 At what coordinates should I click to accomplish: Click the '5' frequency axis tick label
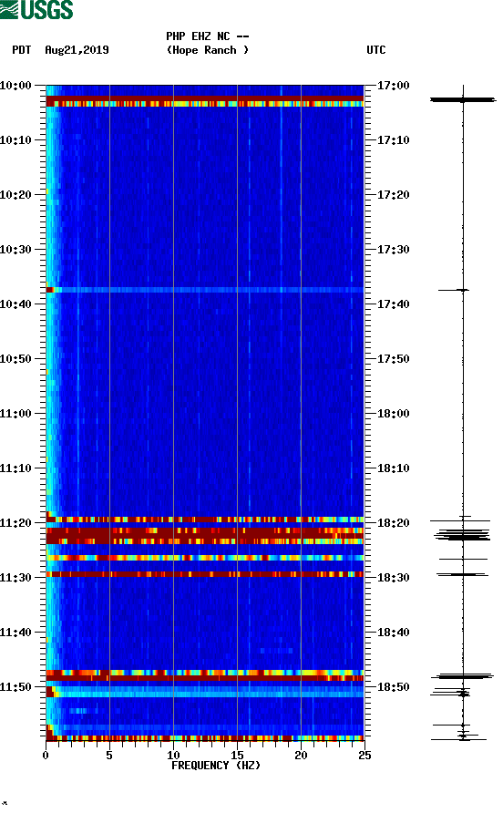pos(109,755)
